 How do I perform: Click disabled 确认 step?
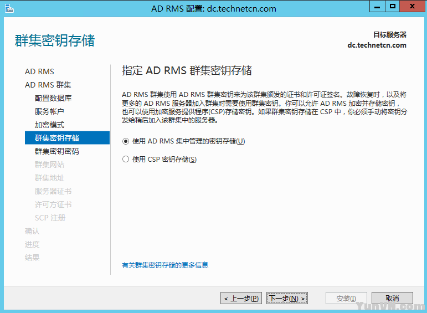32,231
